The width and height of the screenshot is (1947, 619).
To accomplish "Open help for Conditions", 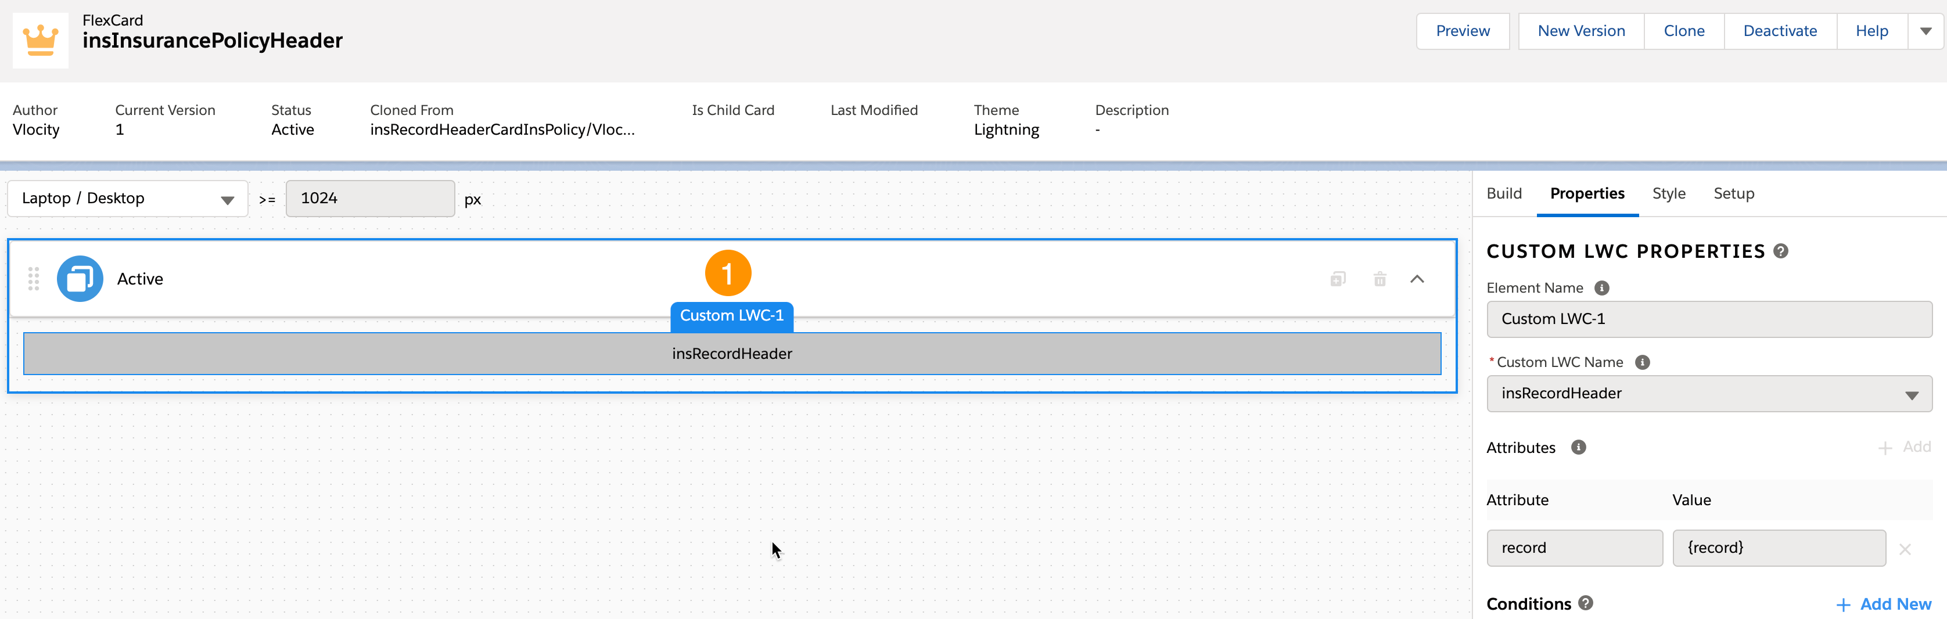I will click(x=1586, y=602).
